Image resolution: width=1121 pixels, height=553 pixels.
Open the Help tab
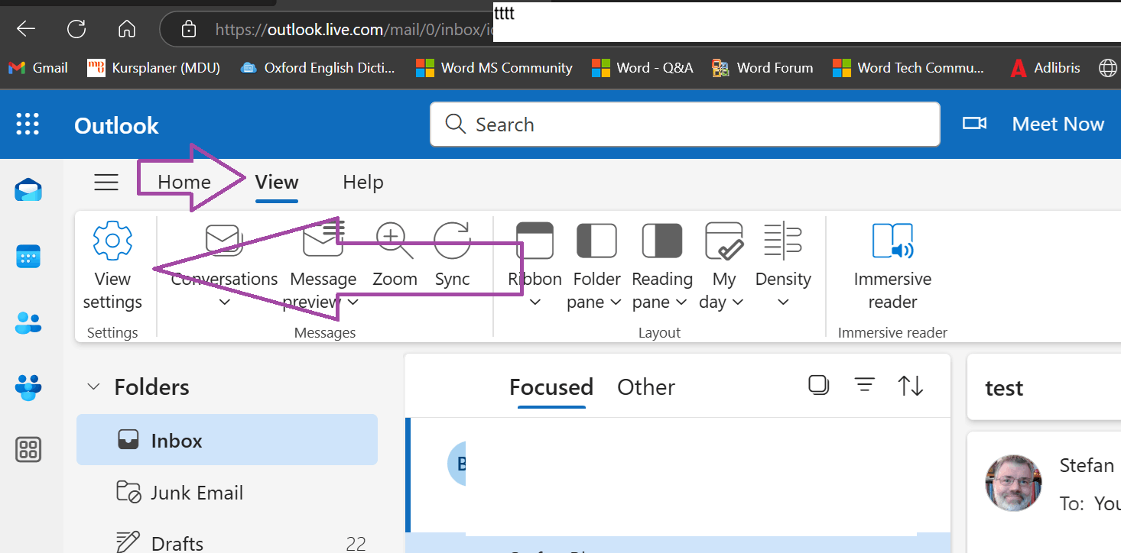362,182
